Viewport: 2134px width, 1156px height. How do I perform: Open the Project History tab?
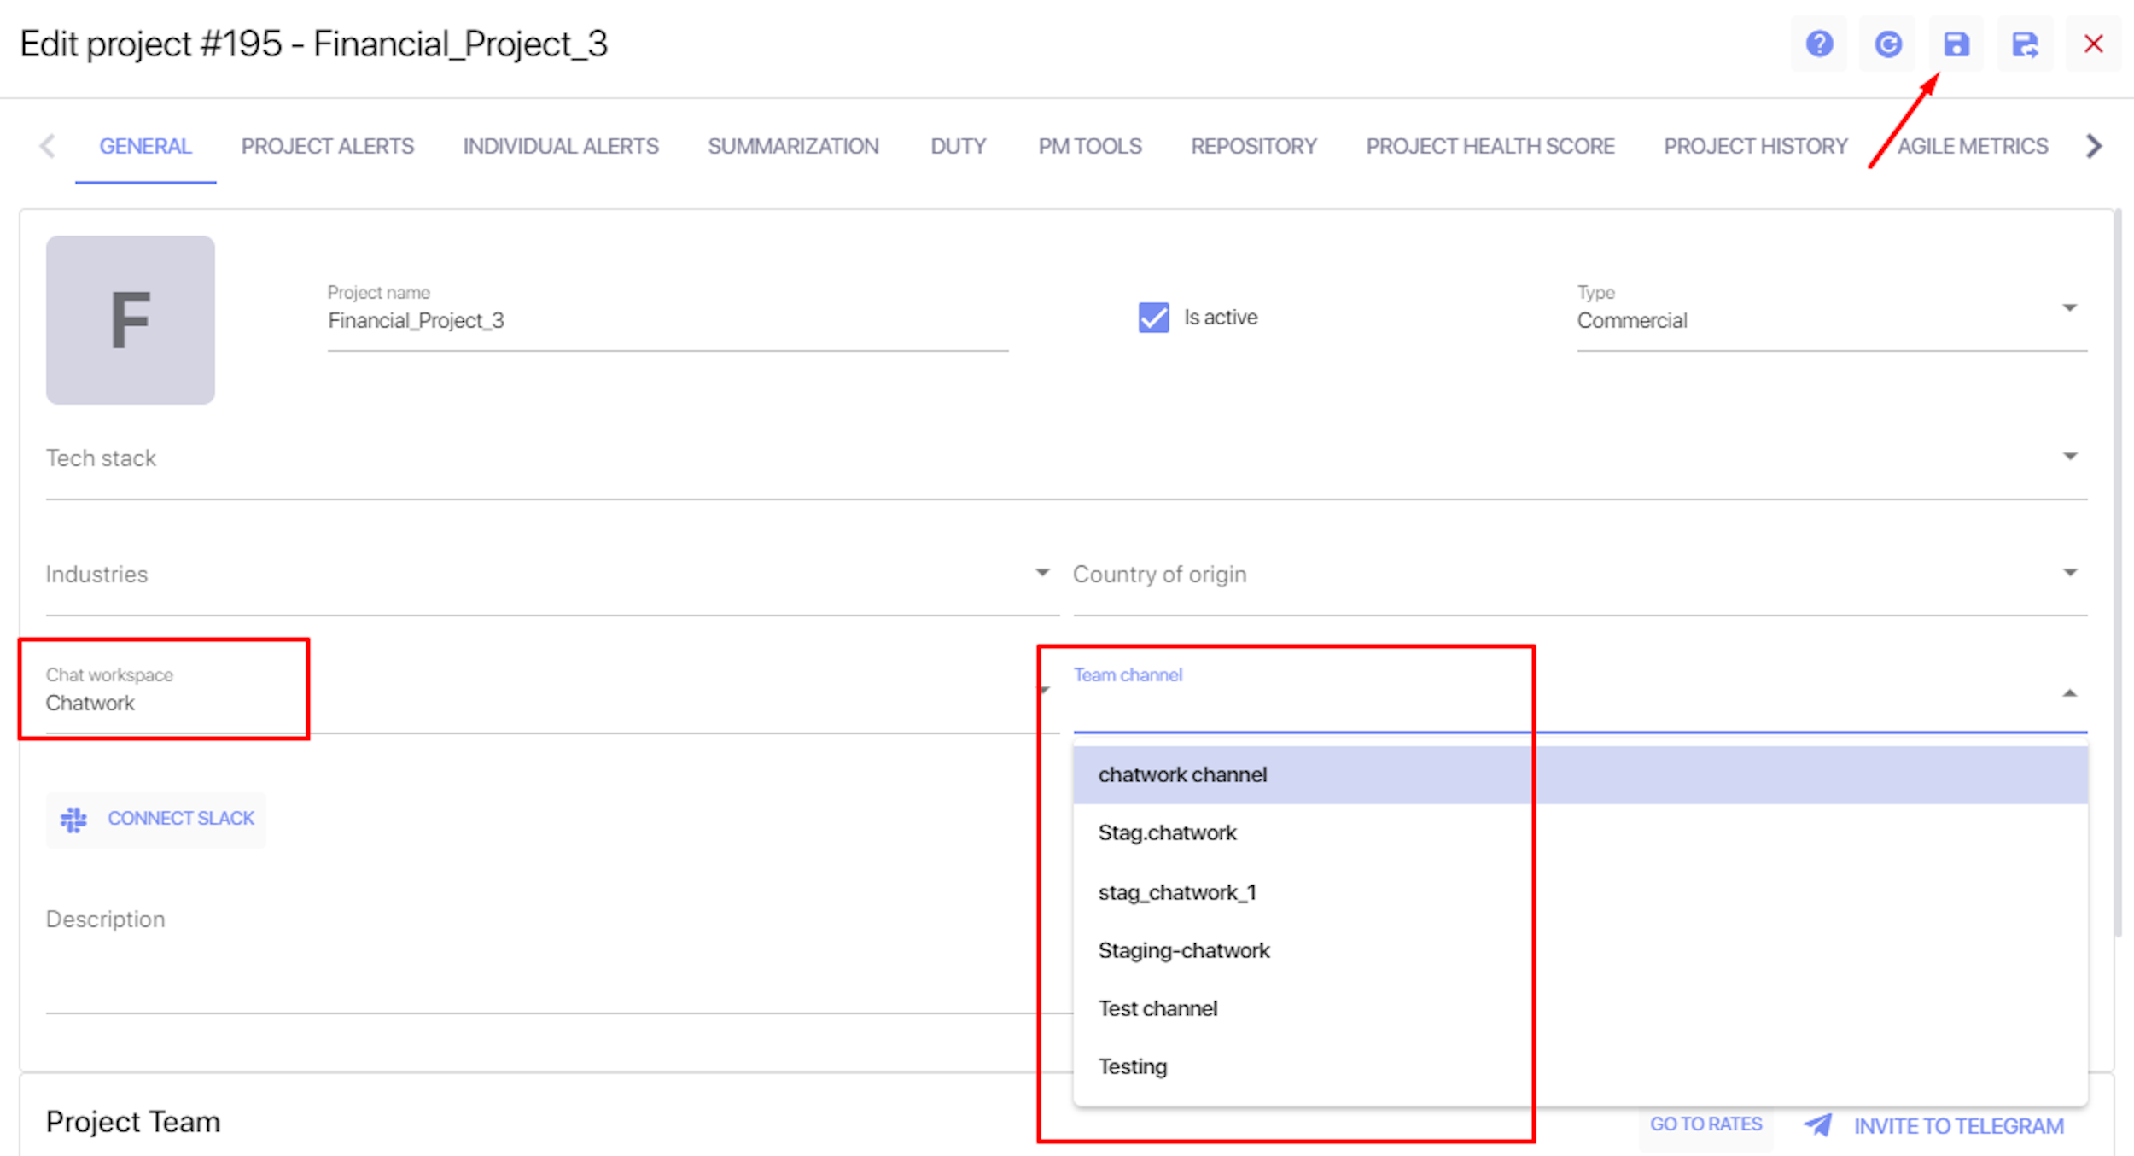coord(1755,146)
